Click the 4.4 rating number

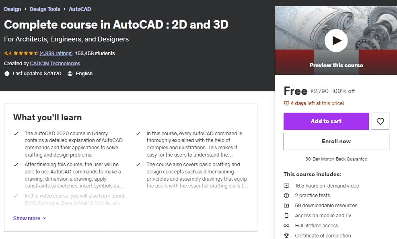pyautogui.click(x=8, y=54)
